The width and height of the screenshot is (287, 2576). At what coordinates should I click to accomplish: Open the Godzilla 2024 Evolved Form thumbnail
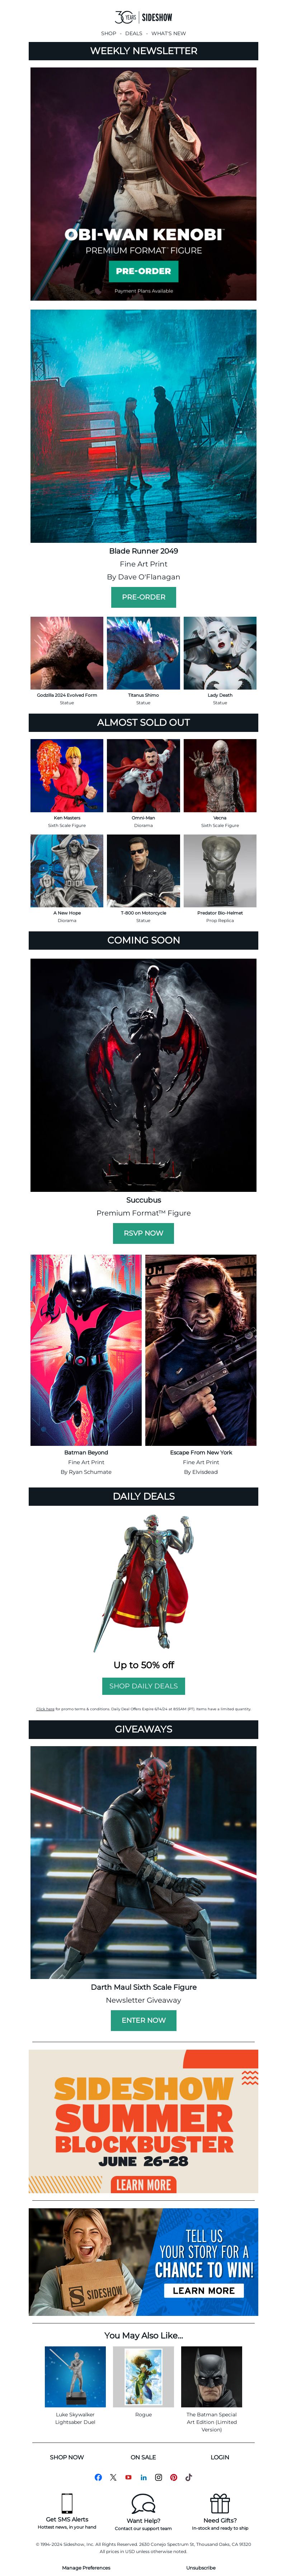[x=67, y=653]
